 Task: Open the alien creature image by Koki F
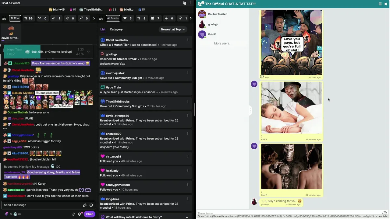[292, 166]
